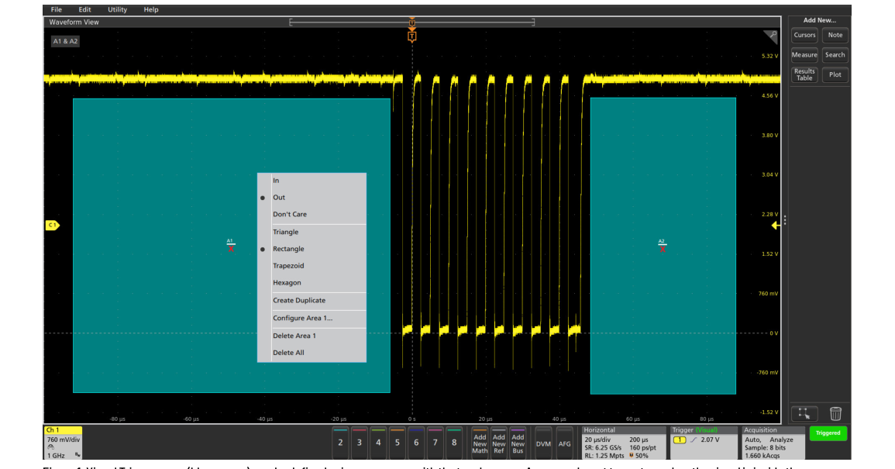The image size is (895, 469).
Task: Click Delete Area 1 menu entry
Action: pos(312,336)
